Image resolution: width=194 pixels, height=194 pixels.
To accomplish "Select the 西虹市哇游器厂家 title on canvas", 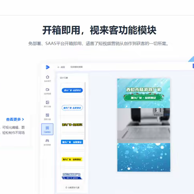I will [143, 90].
